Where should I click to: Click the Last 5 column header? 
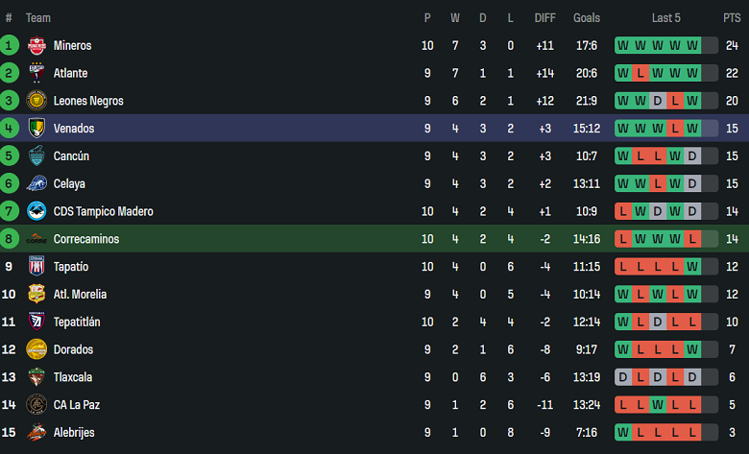(666, 18)
